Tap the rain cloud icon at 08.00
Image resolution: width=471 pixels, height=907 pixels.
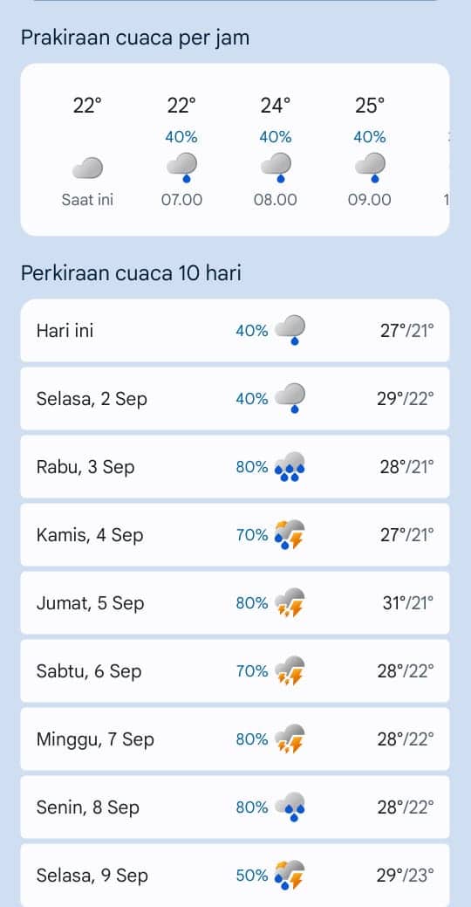pos(276,167)
